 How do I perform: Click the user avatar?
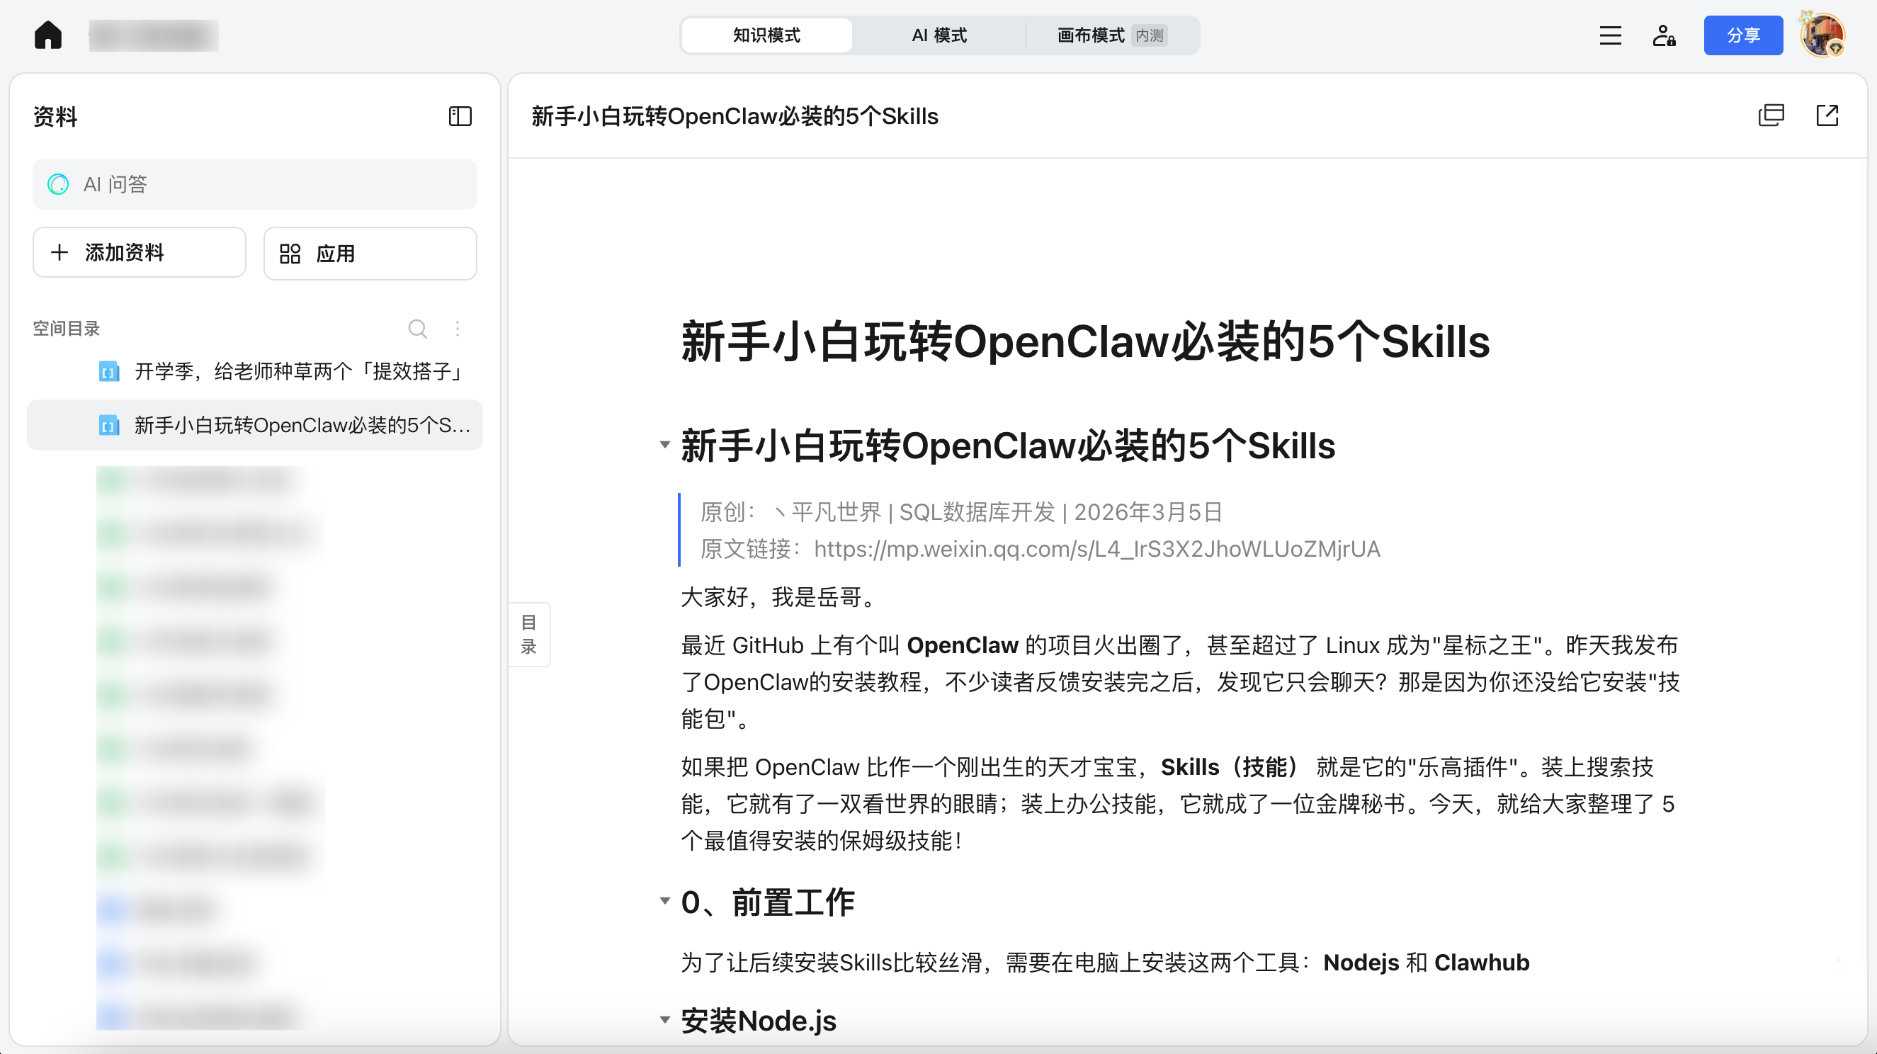pyautogui.click(x=1822, y=35)
